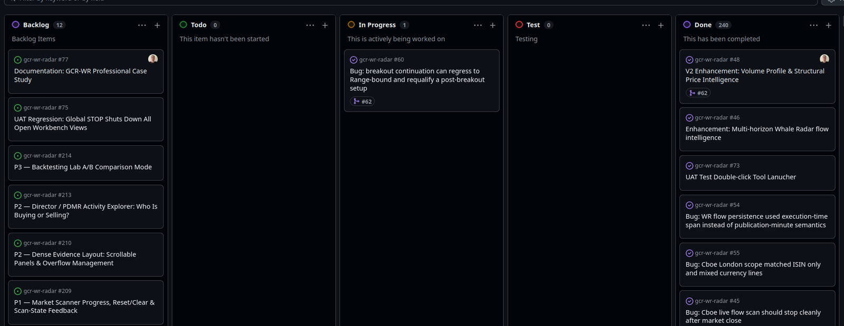Open Bug: Cboe live flow scan issue
This screenshot has width=844, height=326.
[753, 317]
